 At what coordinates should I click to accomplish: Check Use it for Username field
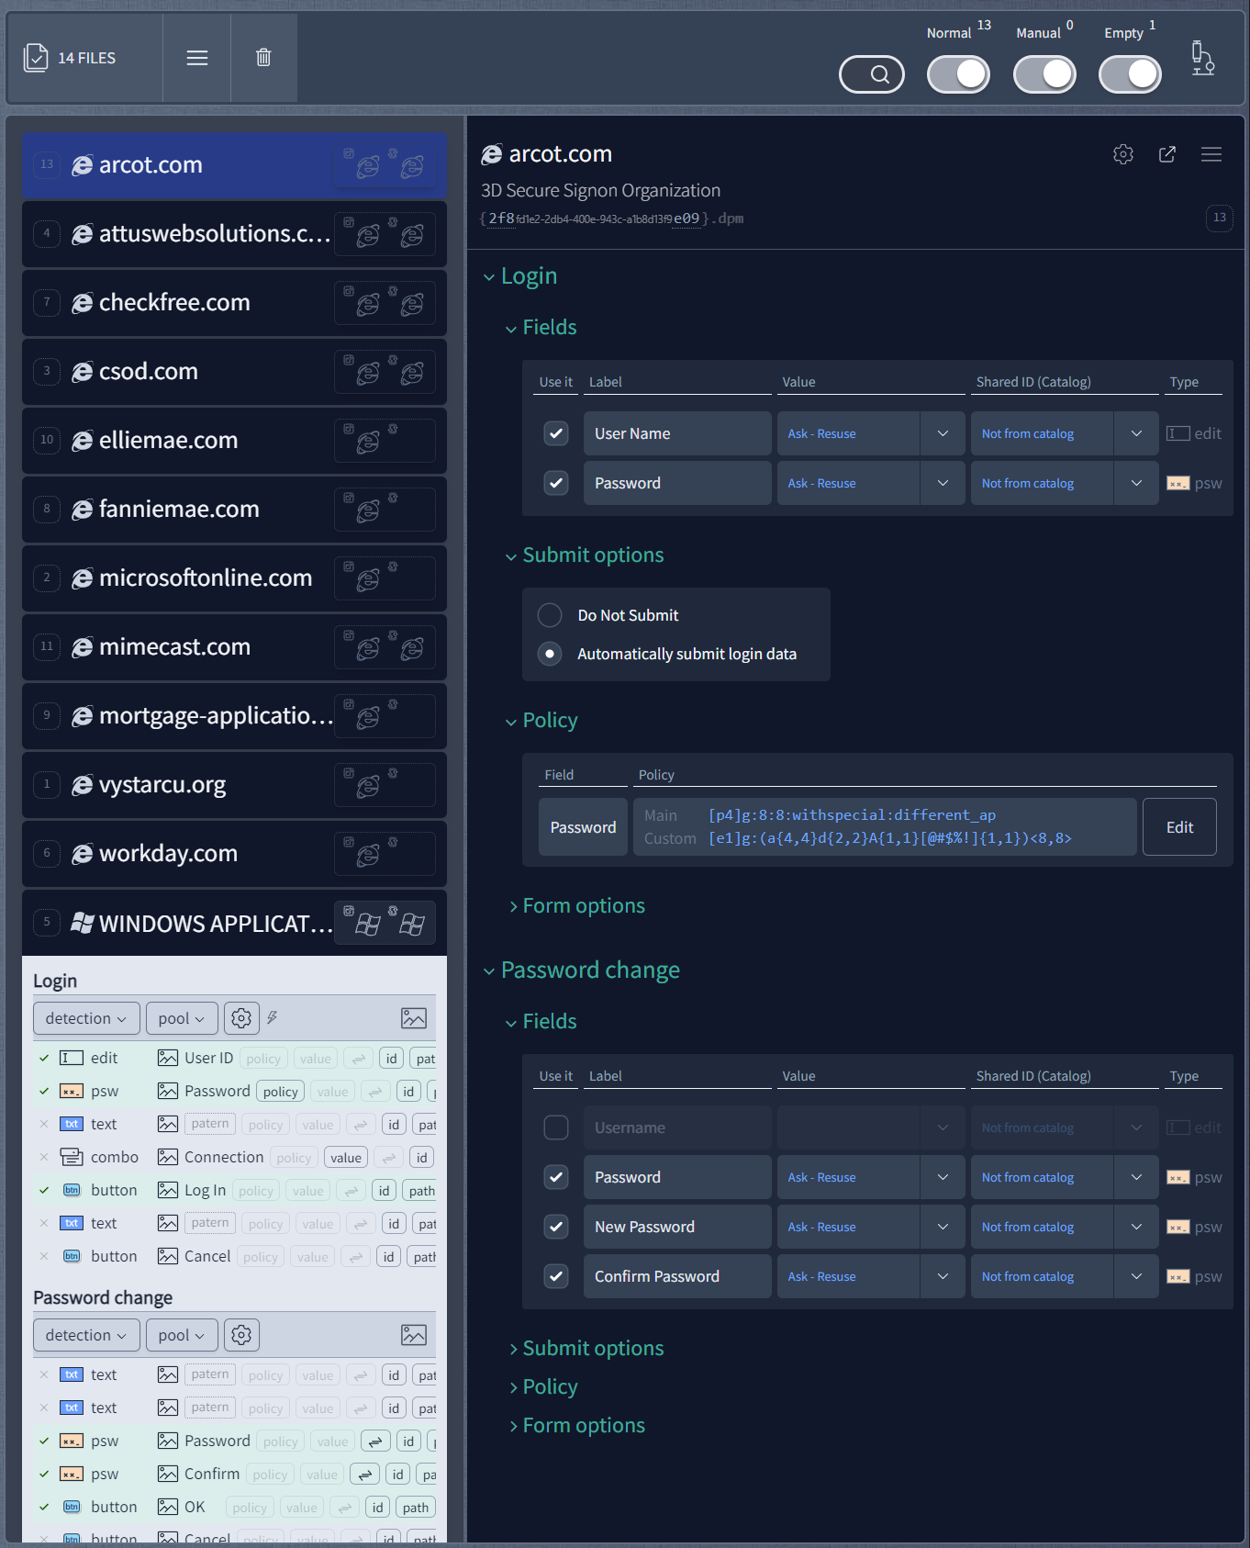tap(556, 1127)
